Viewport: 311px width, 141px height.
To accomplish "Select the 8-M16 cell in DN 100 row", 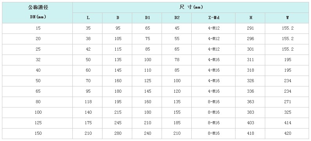I will (x=214, y=113).
